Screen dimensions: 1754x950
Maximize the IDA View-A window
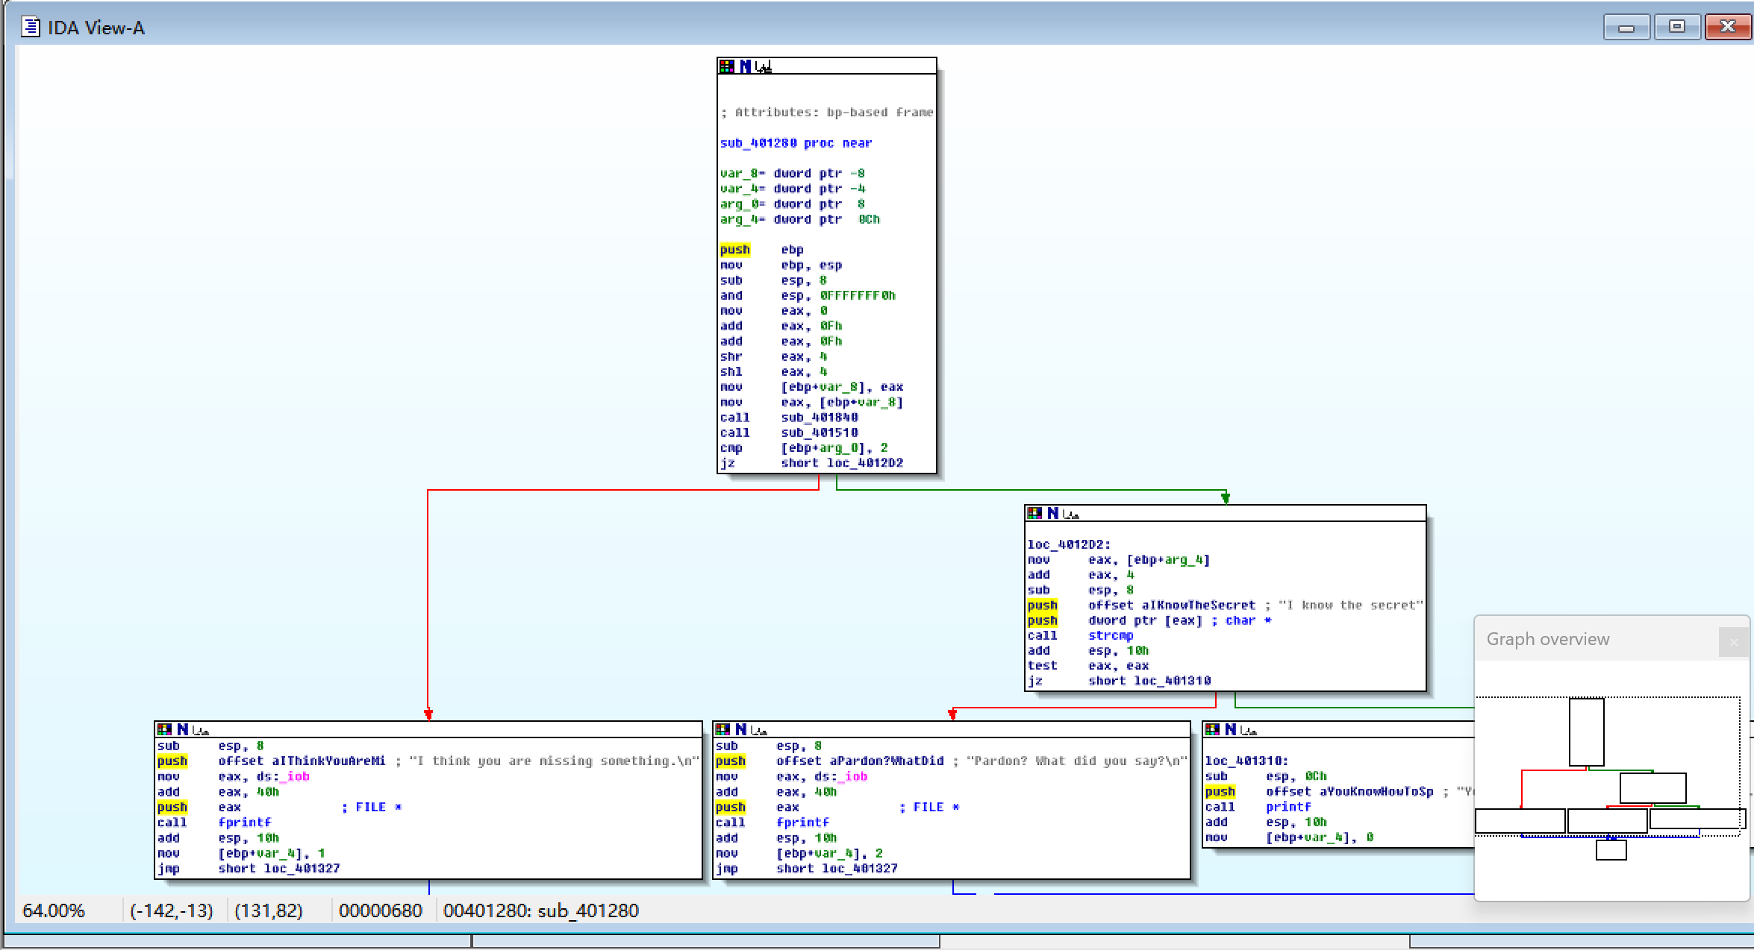coord(1676,27)
